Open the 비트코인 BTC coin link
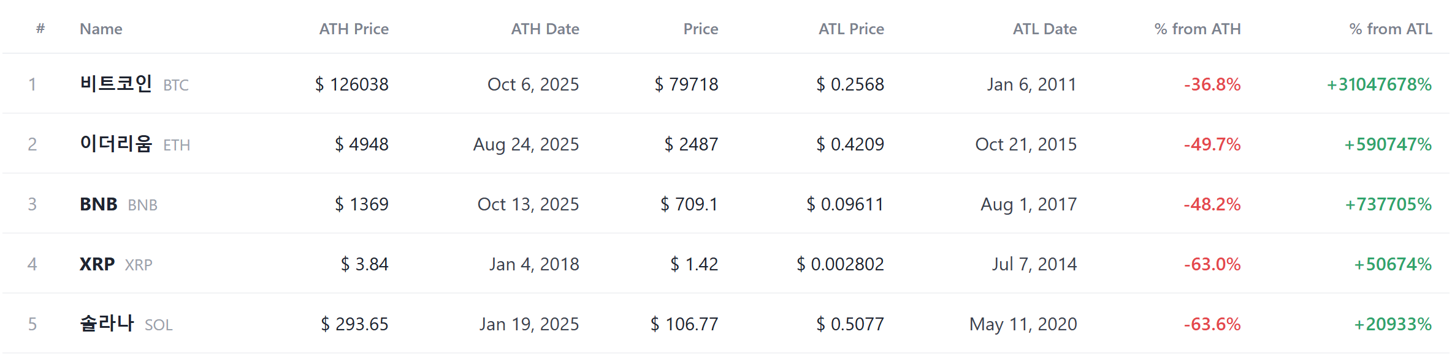 click(x=134, y=83)
